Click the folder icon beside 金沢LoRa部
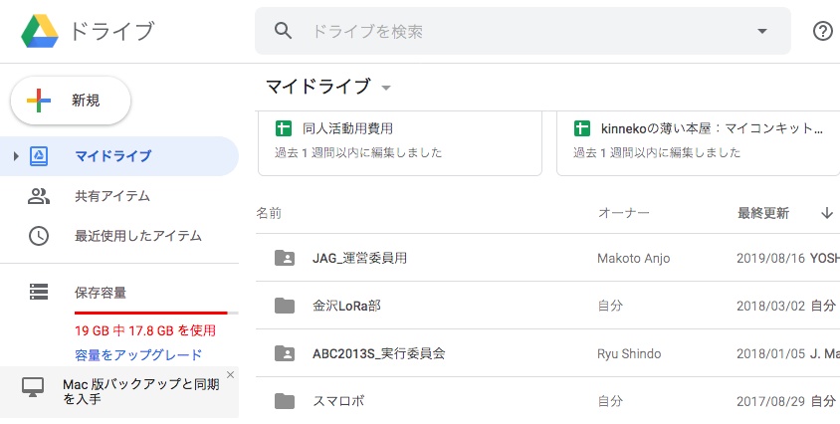The height and width of the screenshot is (424, 840). [x=285, y=306]
